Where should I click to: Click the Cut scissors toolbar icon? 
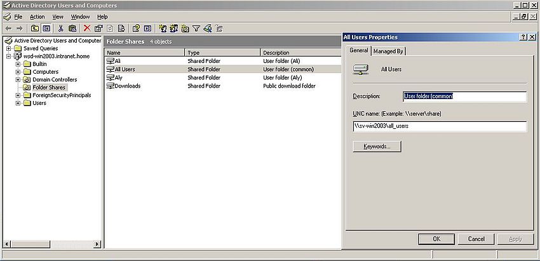(61, 28)
